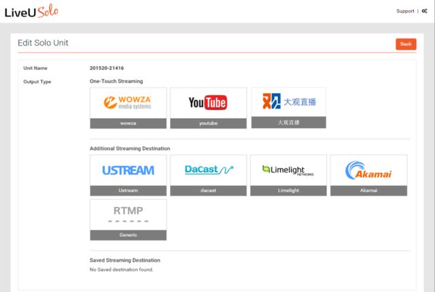Click the Output Type label
This screenshot has height=292, width=435.
point(37,81)
